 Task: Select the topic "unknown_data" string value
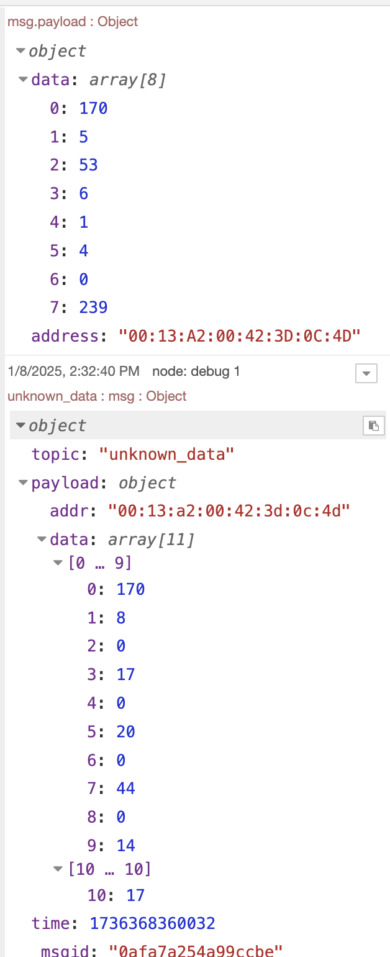click(x=166, y=454)
